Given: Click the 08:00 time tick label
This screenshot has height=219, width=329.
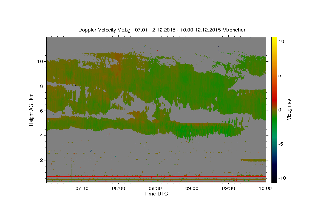Looking at the screenshot, I should (119, 188).
